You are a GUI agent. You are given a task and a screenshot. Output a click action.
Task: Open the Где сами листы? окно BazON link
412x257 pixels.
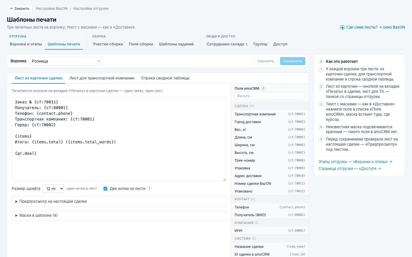pos(373,27)
